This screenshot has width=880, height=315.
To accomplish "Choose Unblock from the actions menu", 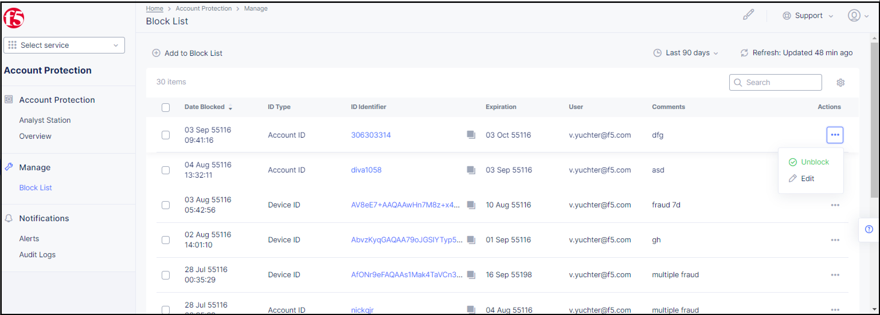I will [815, 162].
